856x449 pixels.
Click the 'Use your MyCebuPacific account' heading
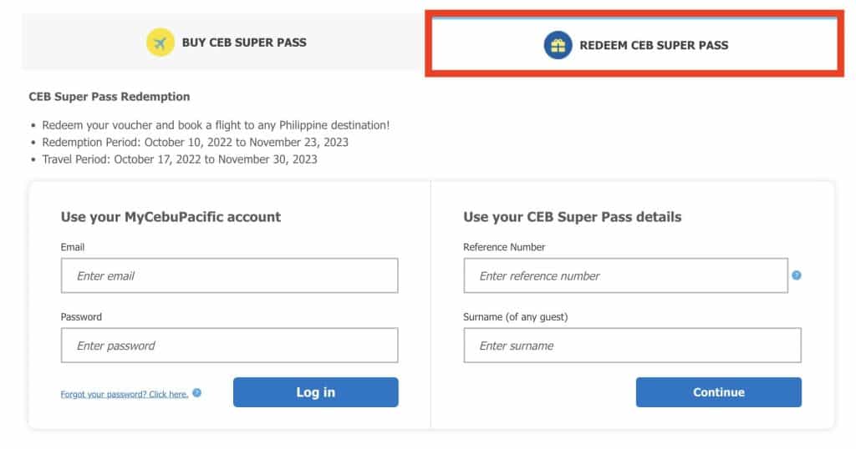171,217
